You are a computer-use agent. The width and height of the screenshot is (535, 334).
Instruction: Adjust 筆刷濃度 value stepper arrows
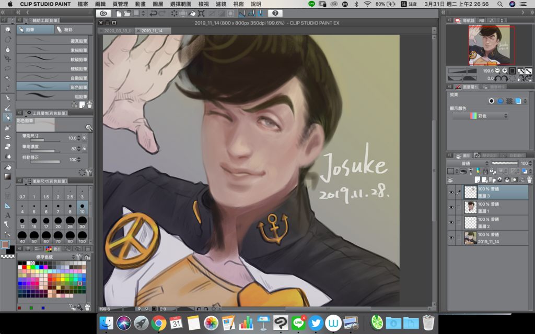point(79,149)
